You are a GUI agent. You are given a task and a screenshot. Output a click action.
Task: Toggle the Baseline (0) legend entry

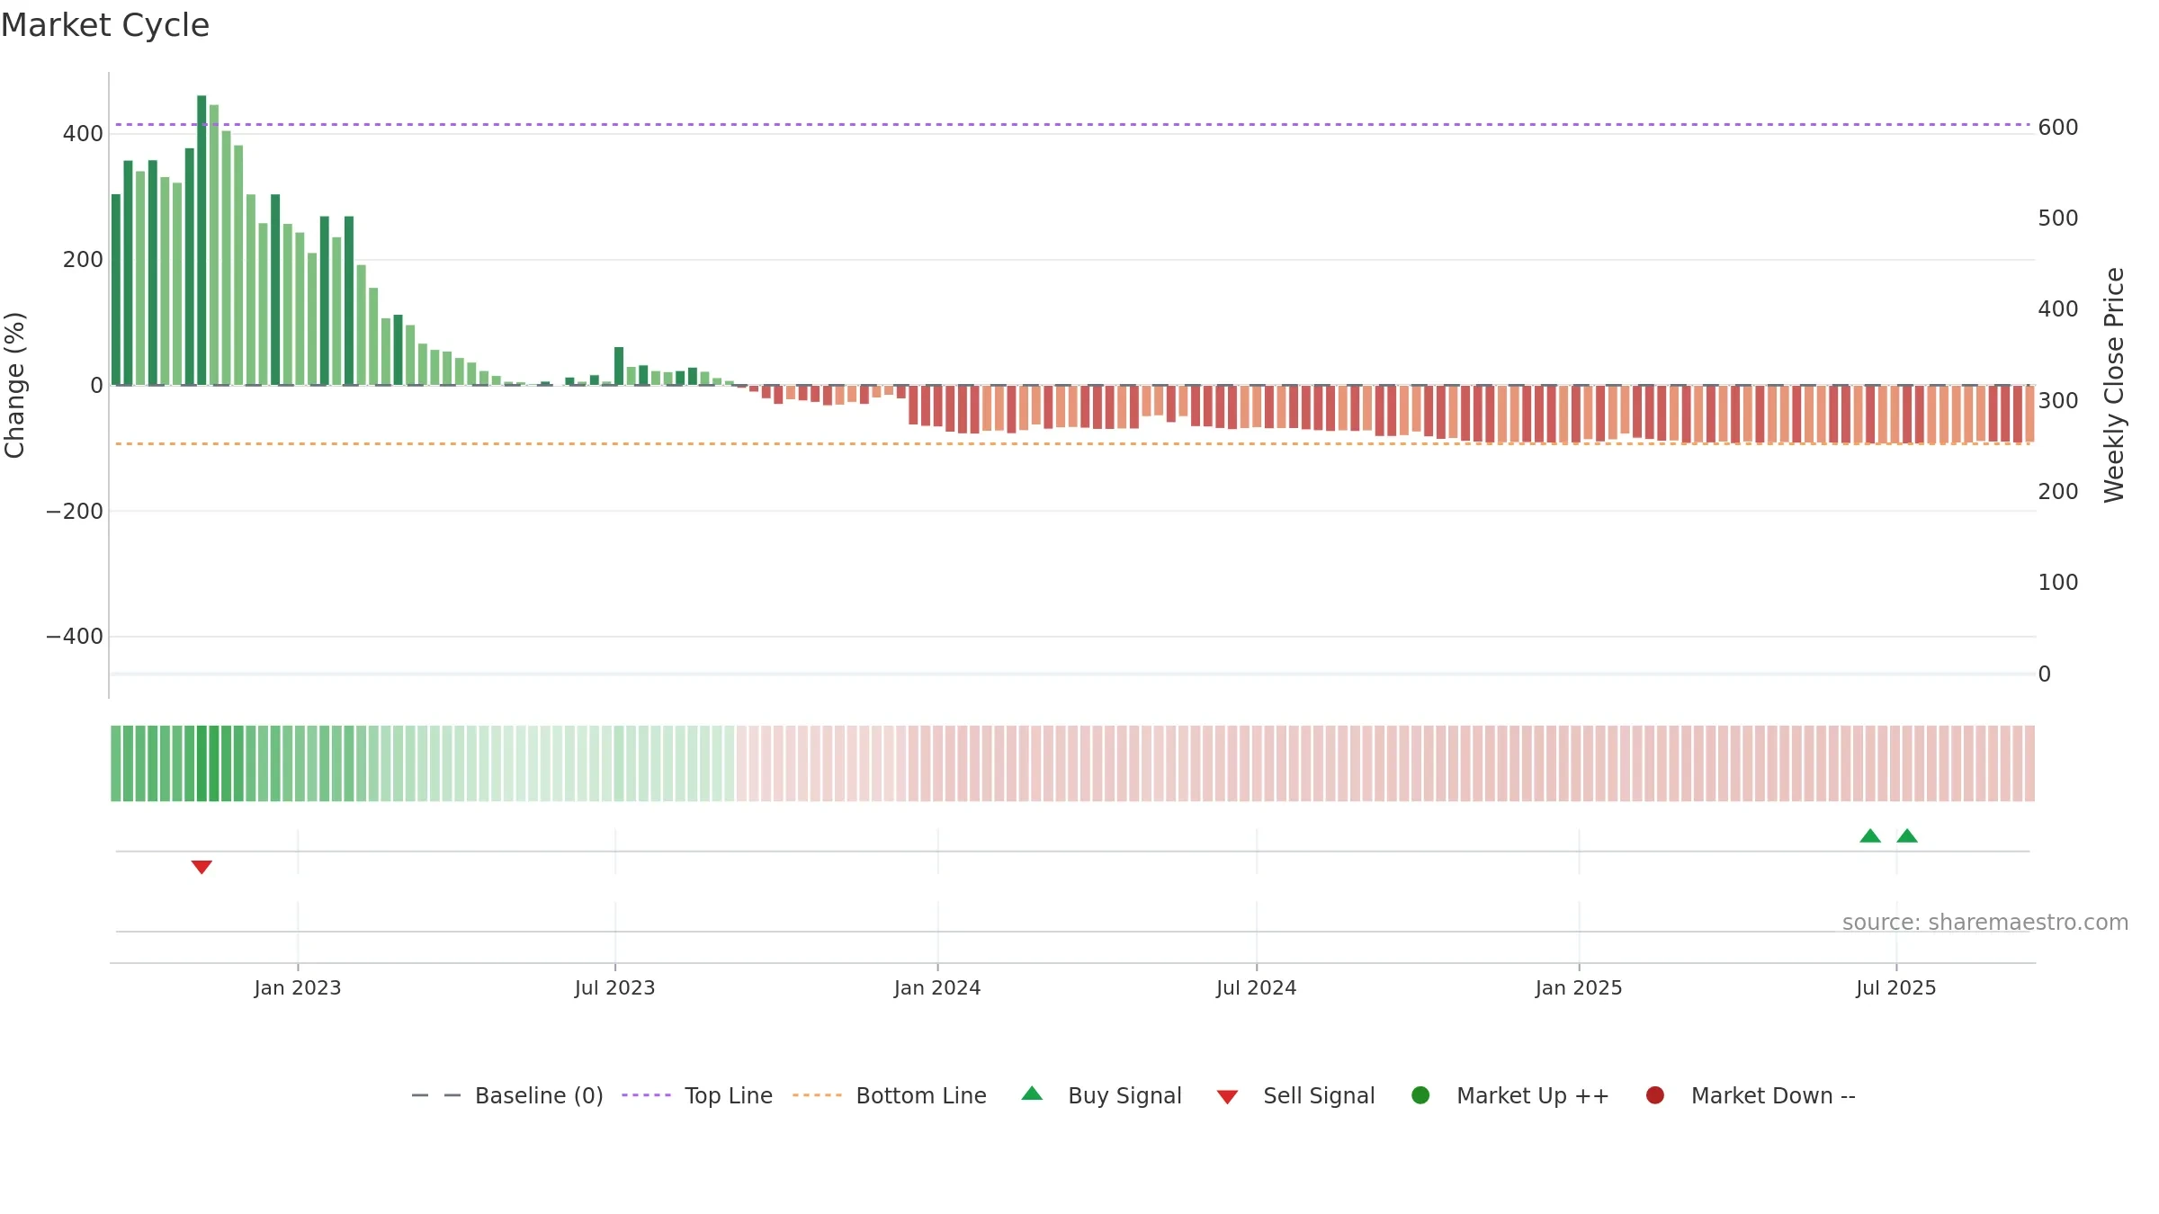507,1095
